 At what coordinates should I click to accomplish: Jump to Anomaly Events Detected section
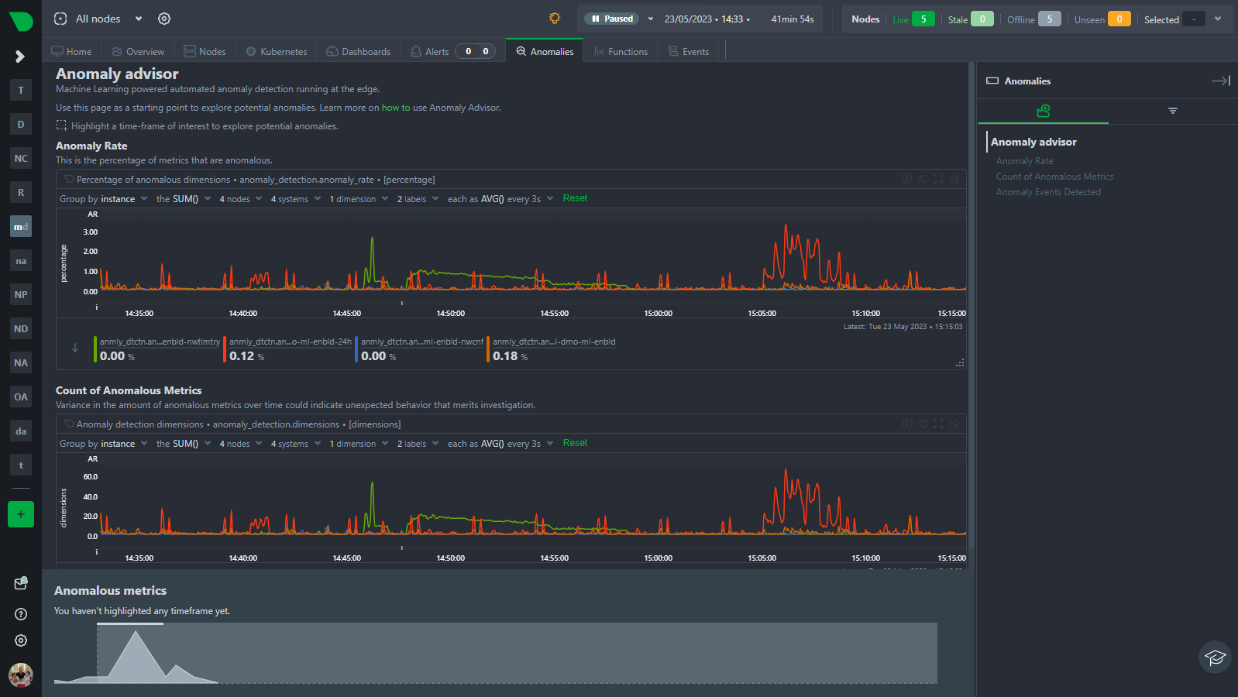click(1048, 192)
